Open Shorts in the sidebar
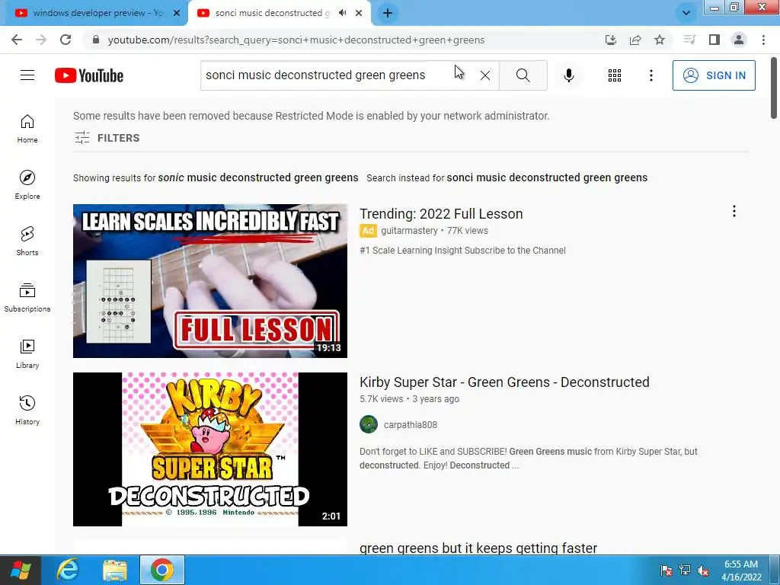Screen dimensions: 780x585 pyautogui.click(x=27, y=241)
